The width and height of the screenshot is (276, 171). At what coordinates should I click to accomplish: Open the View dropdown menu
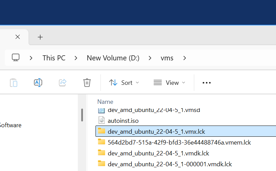click(x=169, y=82)
